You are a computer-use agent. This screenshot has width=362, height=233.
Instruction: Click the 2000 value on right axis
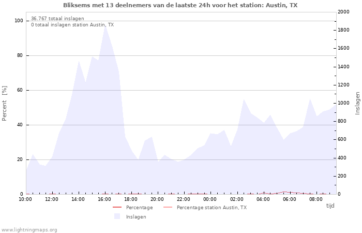[x=342, y=12]
